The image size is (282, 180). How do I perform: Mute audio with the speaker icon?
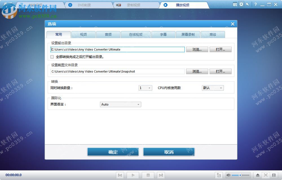pyautogui.click(x=229, y=175)
